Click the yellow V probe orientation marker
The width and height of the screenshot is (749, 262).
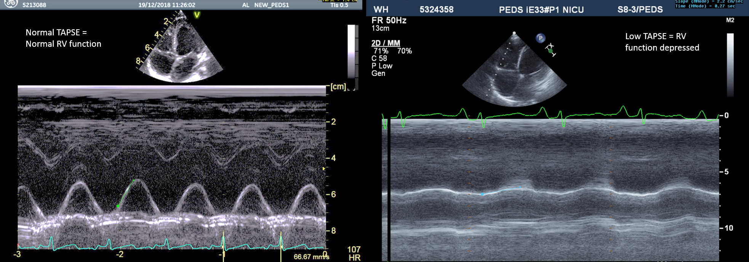point(197,15)
